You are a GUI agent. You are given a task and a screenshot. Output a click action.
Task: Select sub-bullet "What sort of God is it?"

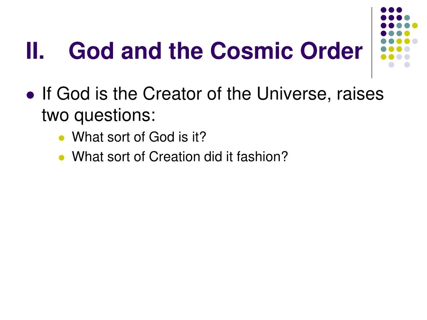139,137
